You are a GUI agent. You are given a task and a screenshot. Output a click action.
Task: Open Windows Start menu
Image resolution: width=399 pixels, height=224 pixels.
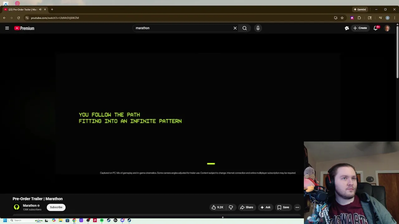tap(5, 220)
